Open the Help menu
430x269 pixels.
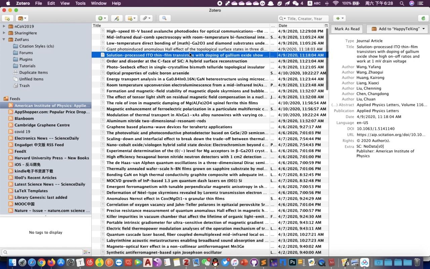coord(116,3)
